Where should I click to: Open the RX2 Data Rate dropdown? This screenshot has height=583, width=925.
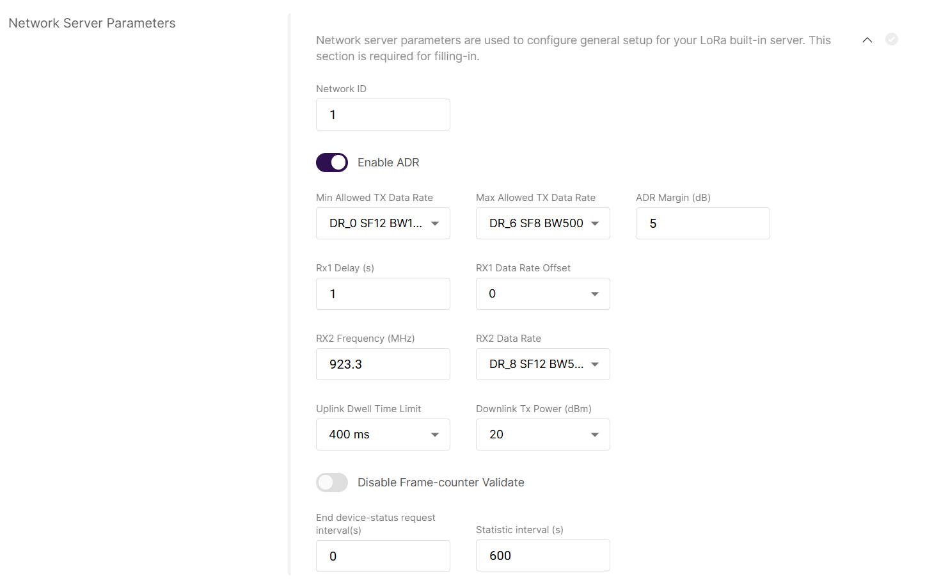[543, 364]
